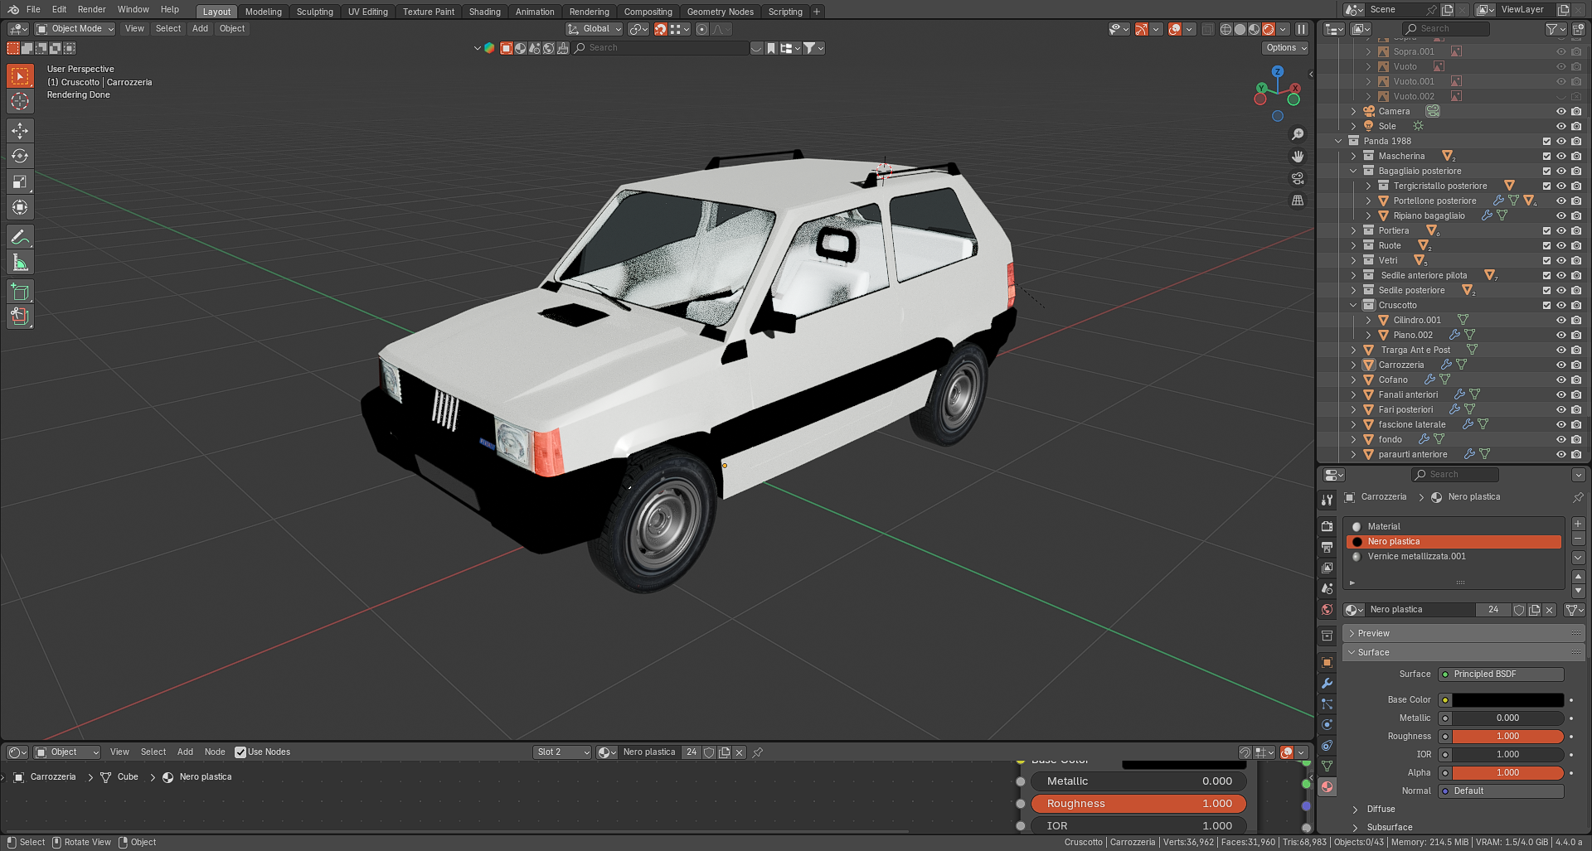The width and height of the screenshot is (1592, 851).
Task: Switch to wireframe viewport shading
Action: click(1226, 29)
